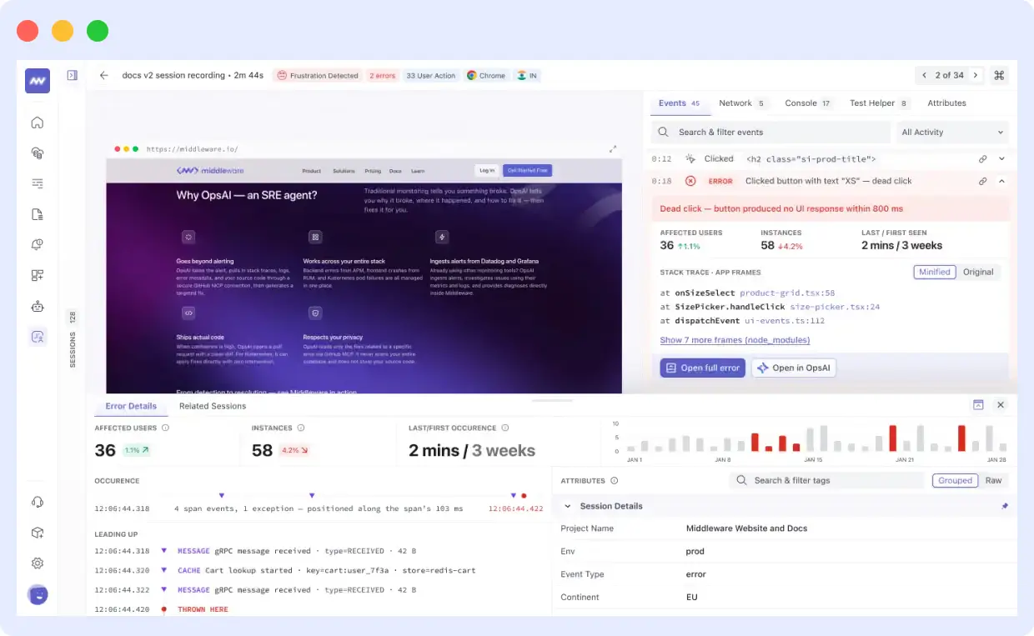
Task: Open the Error Details tab
Action: point(131,406)
